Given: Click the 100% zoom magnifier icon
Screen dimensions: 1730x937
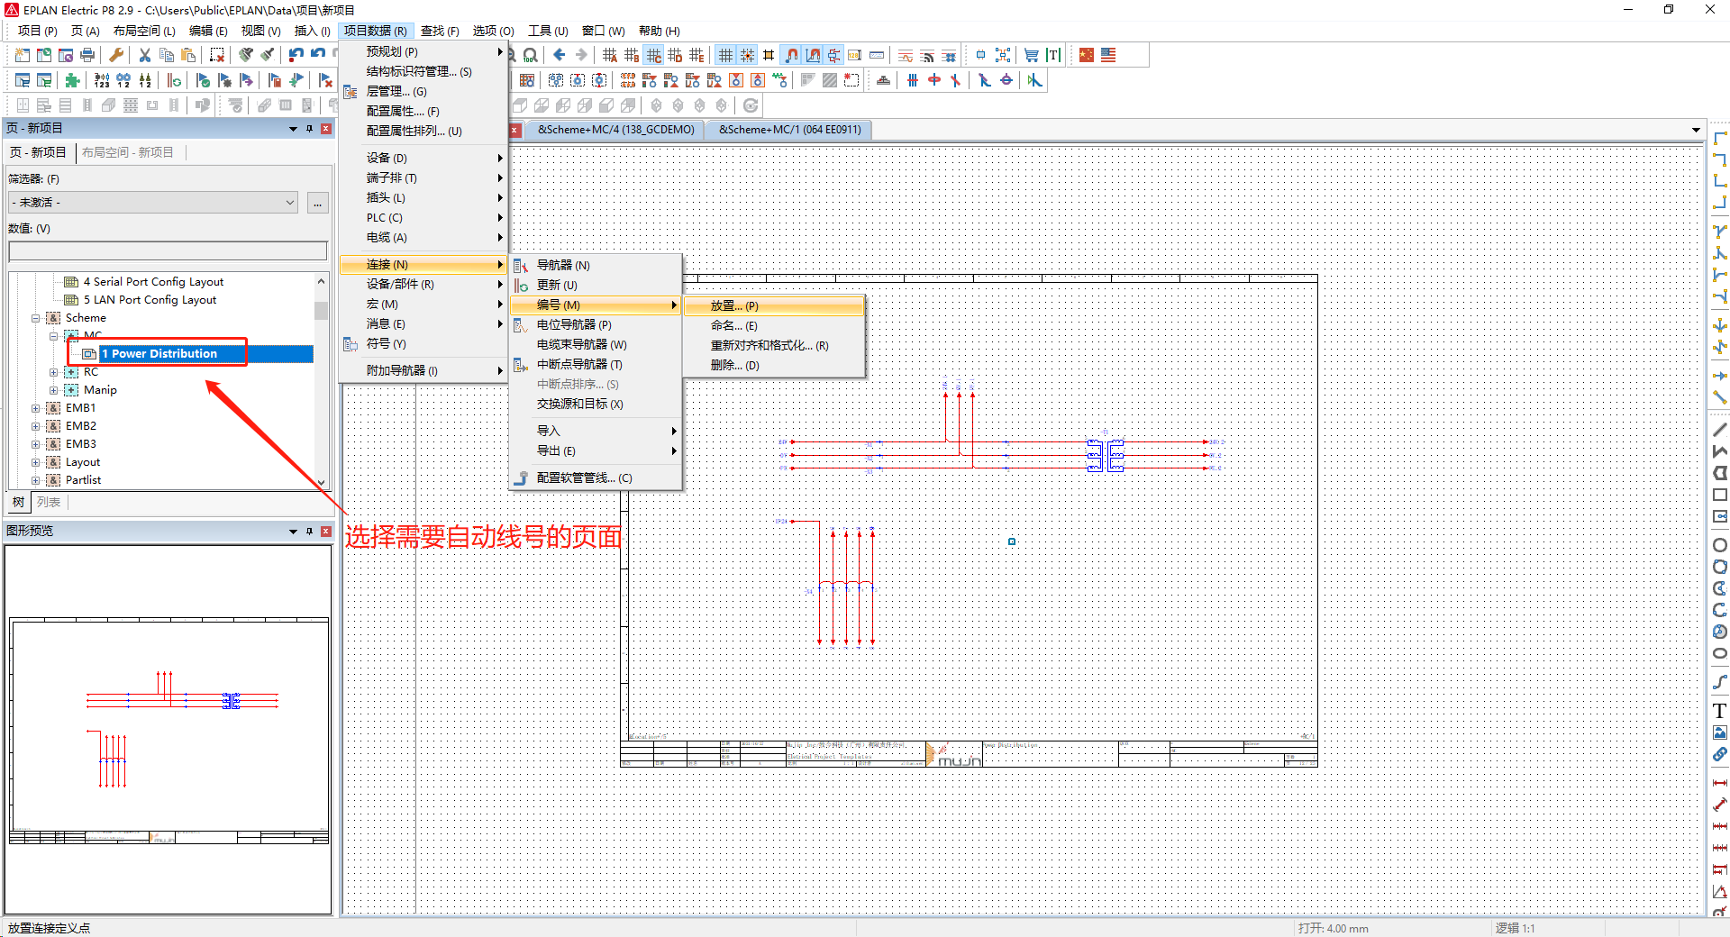Looking at the screenshot, I should [531, 55].
